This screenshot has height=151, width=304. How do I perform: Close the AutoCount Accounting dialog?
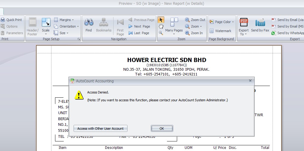point(250,81)
